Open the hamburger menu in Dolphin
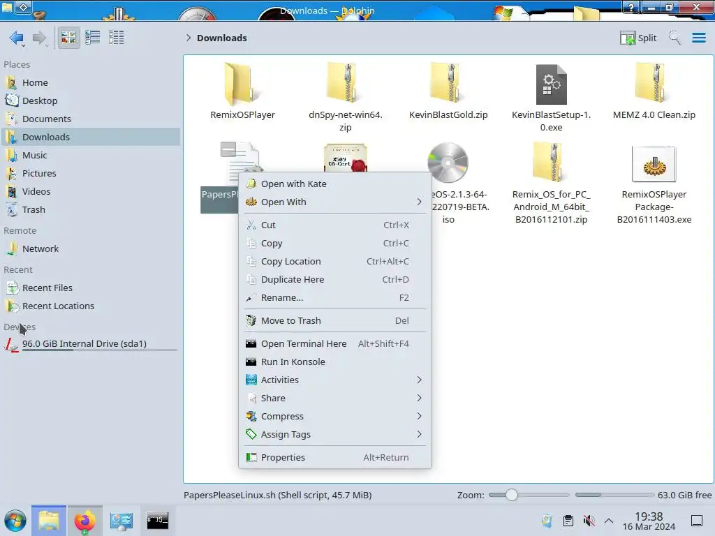 coord(698,38)
